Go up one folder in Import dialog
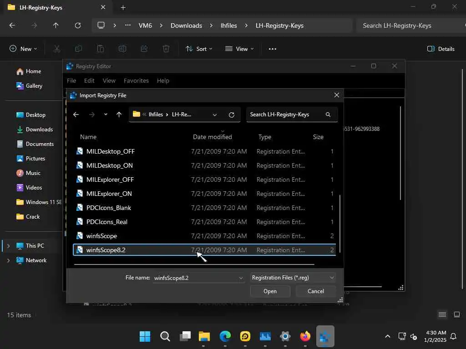This screenshot has width=466, height=349. click(x=119, y=115)
